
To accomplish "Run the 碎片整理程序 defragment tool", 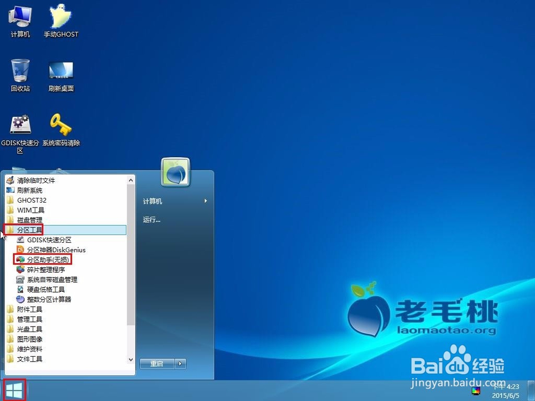I will point(47,269).
